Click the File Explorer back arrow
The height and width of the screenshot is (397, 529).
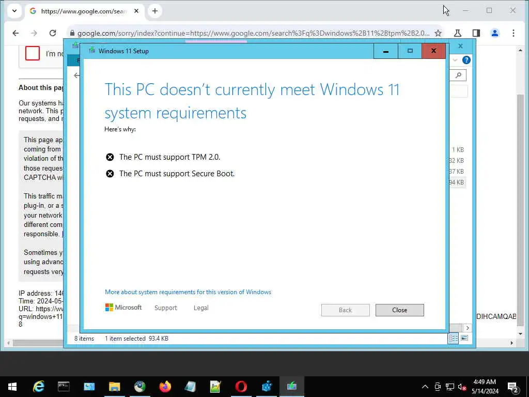pyautogui.click(x=76, y=75)
